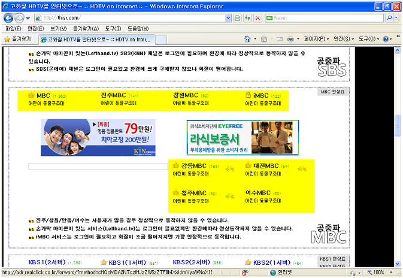
Task: Click the scrollbar down arrow
Action: 398,264
